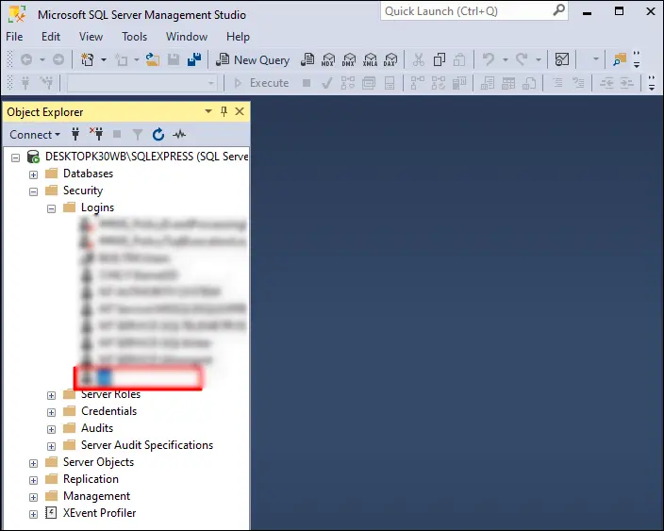Click the DMX query icon
The width and height of the screenshot is (664, 531).
[349, 59]
